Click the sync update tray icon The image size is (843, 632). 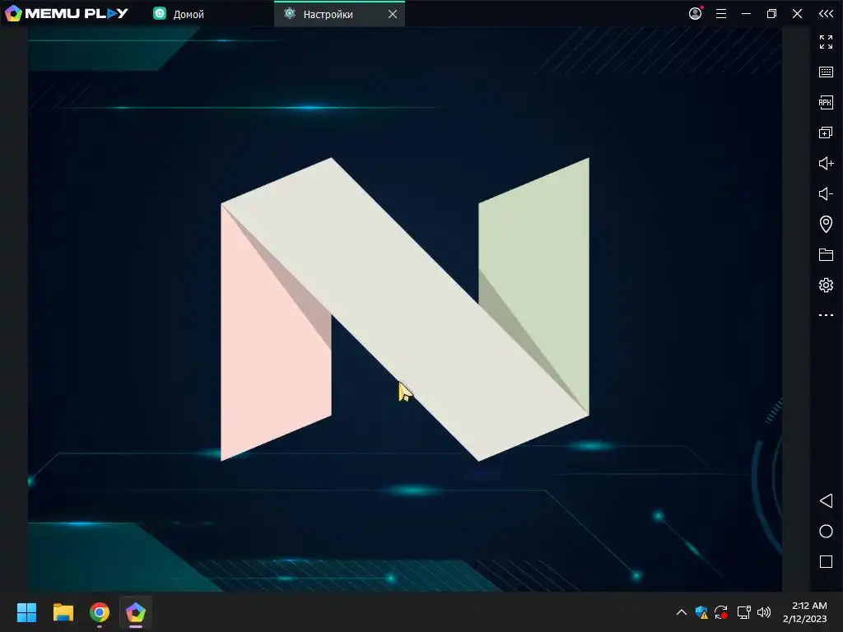click(721, 612)
